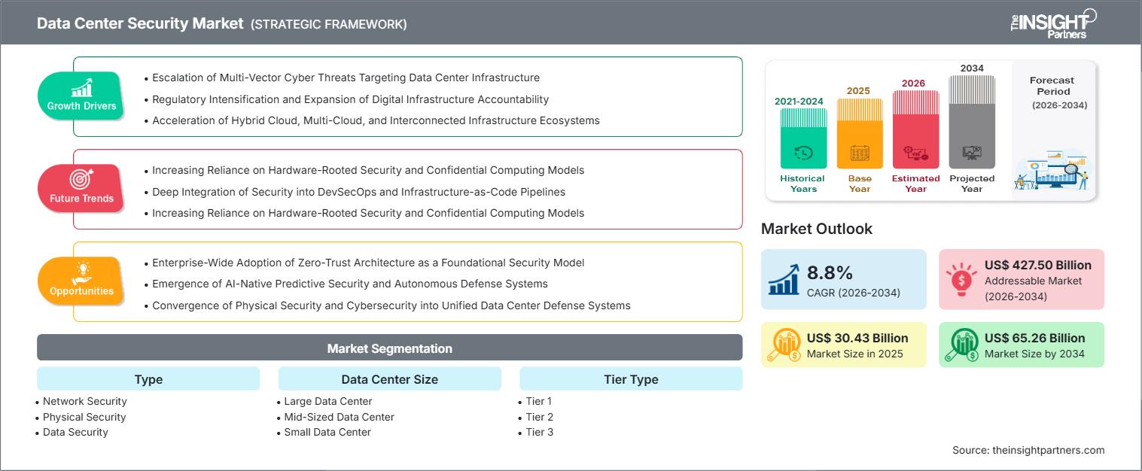Click the Future Trends label badge
This screenshot has width=1142, height=471.
coord(81,187)
